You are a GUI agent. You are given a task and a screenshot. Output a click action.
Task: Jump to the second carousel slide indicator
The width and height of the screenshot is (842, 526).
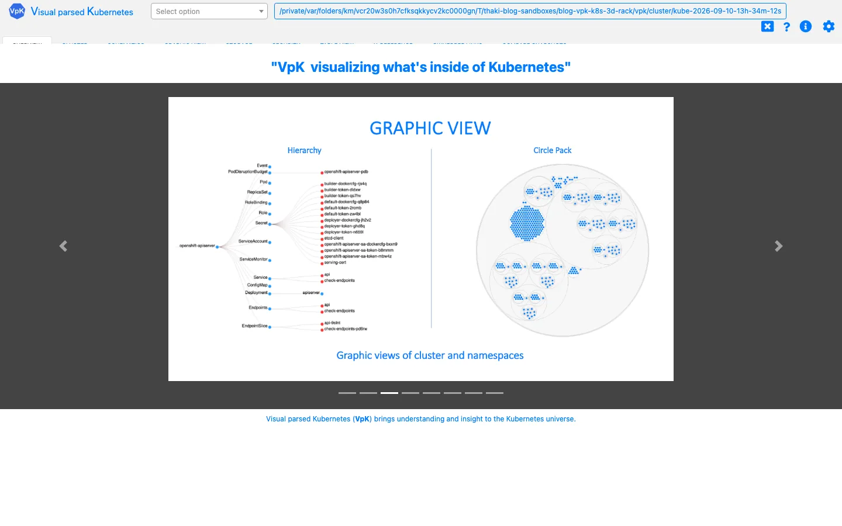[x=368, y=393]
